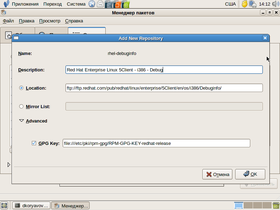Open the Справка menu
Screen dimensions: 280x210
[x=74, y=21]
